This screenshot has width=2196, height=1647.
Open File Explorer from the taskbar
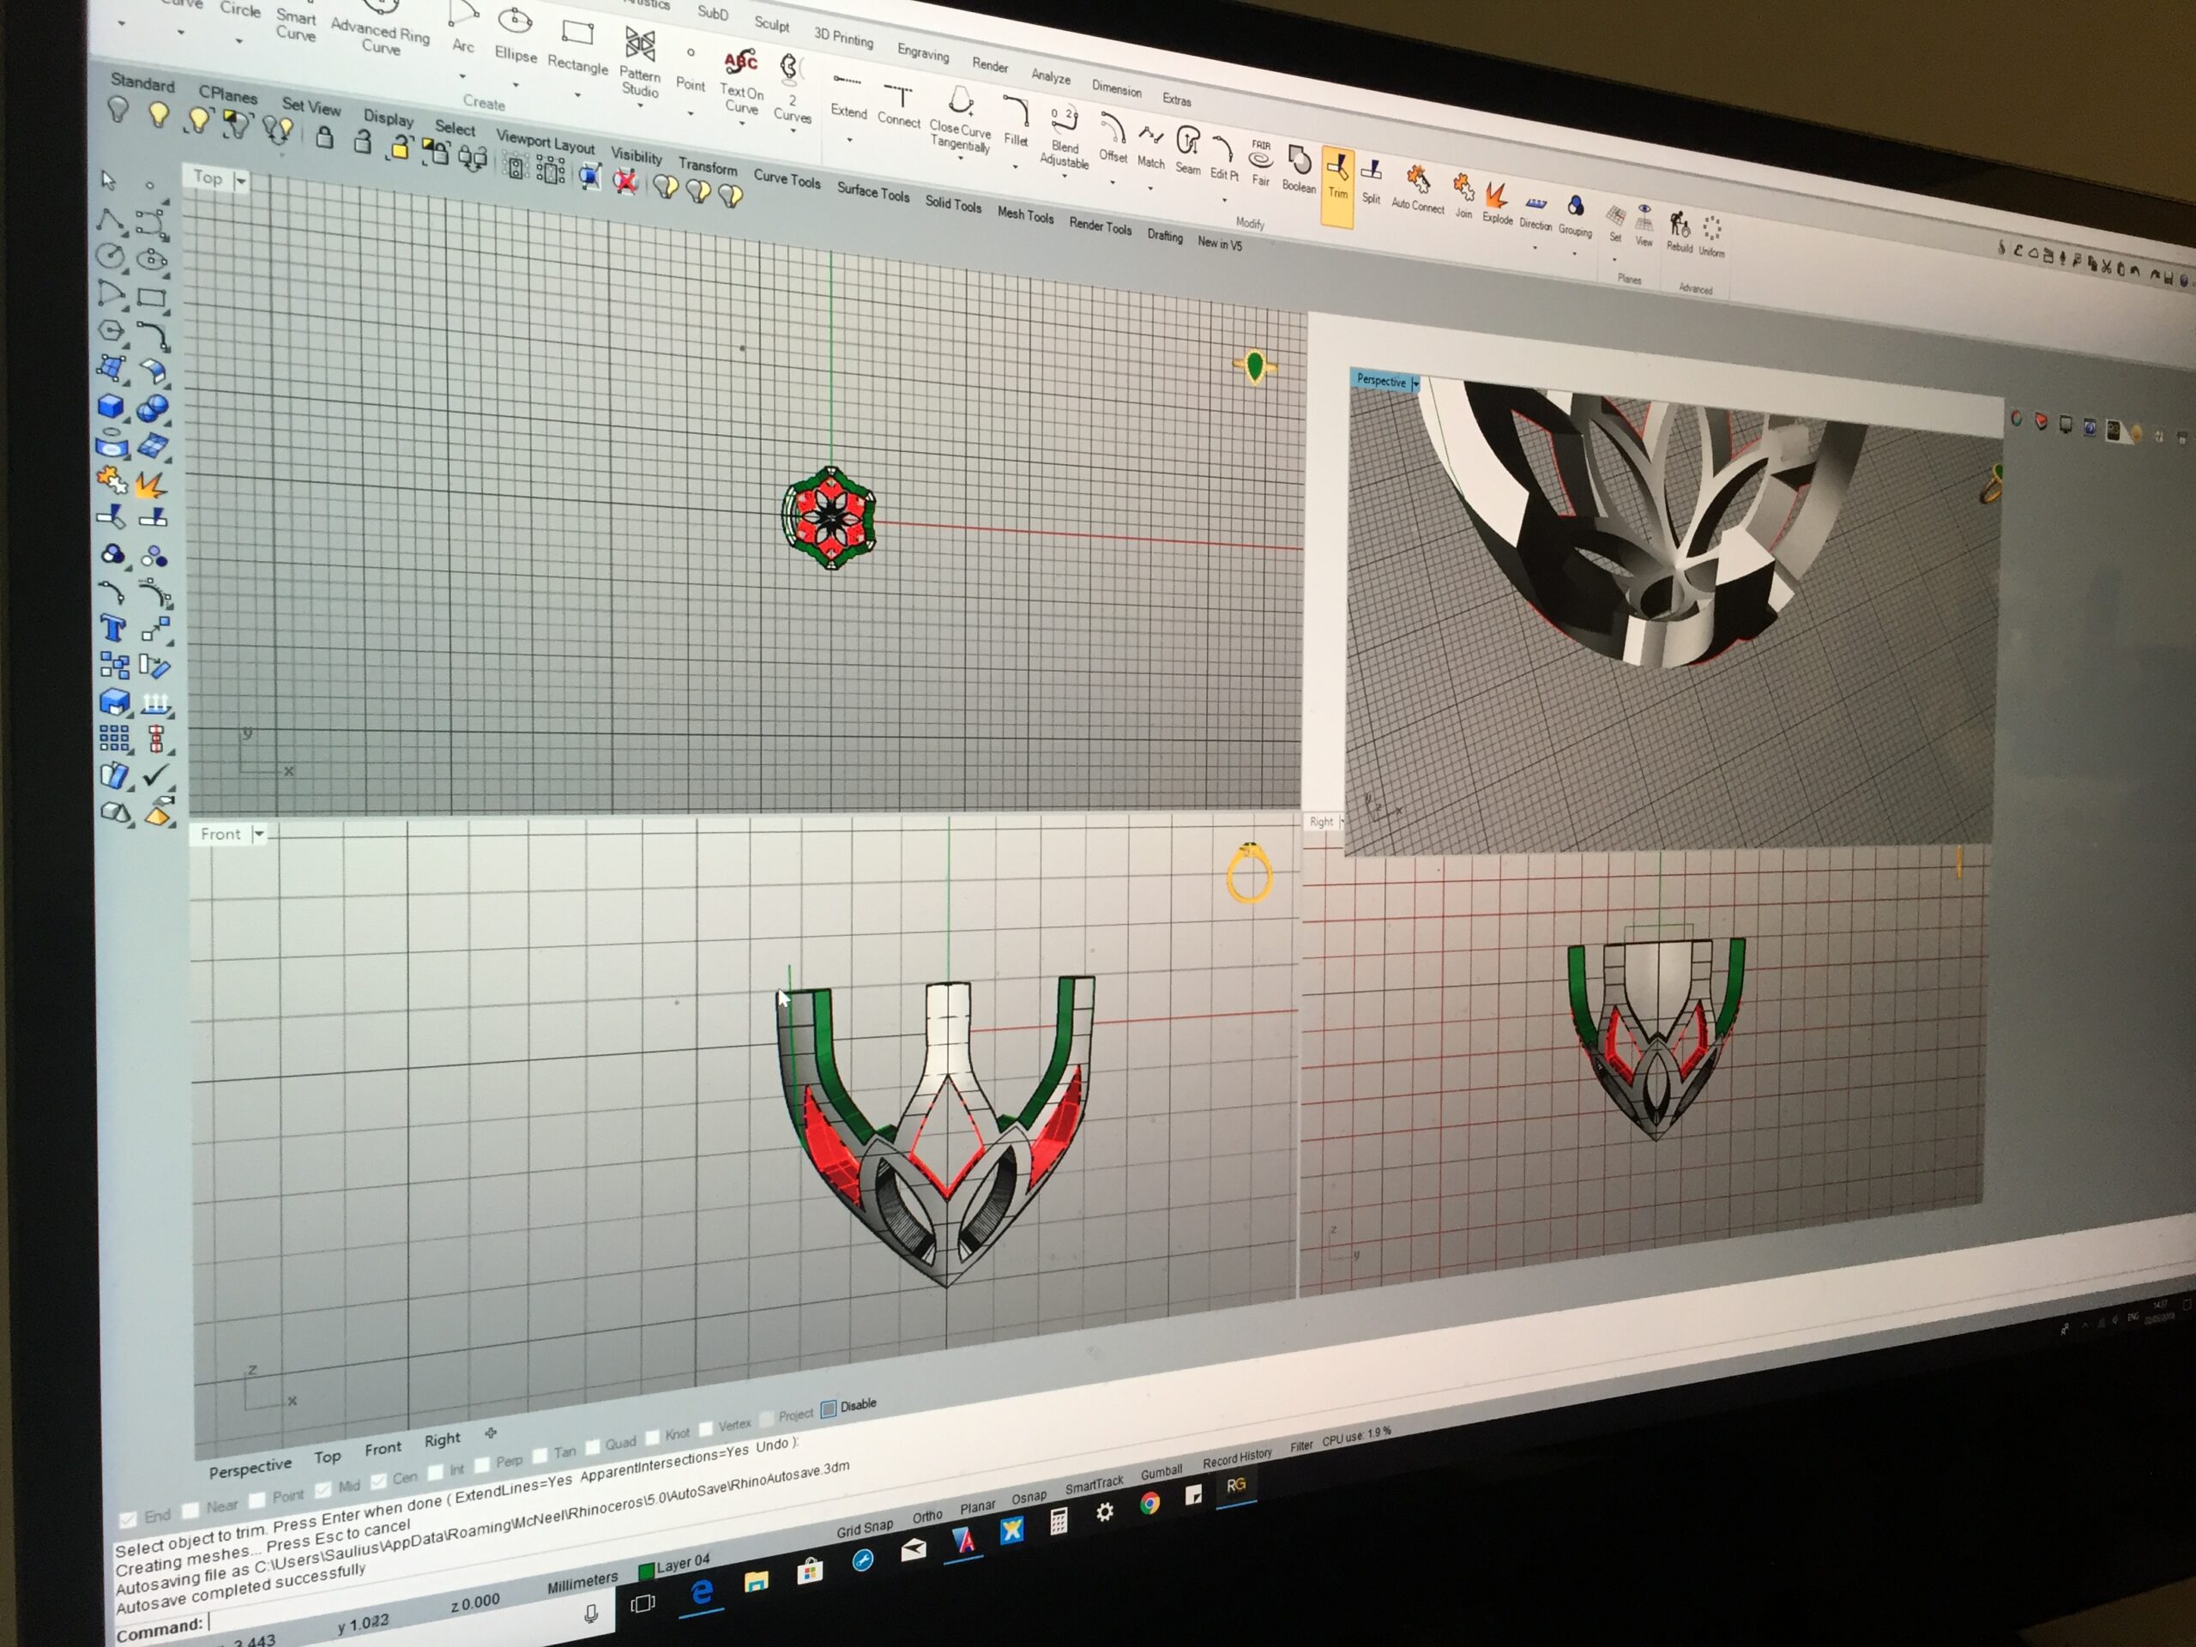(x=757, y=1580)
